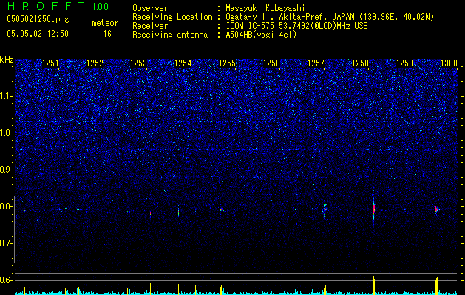The height and width of the screenshot is (295, 465).
Task: Click the 0.9 kHz axis label
Action: (x=6, y=170)
